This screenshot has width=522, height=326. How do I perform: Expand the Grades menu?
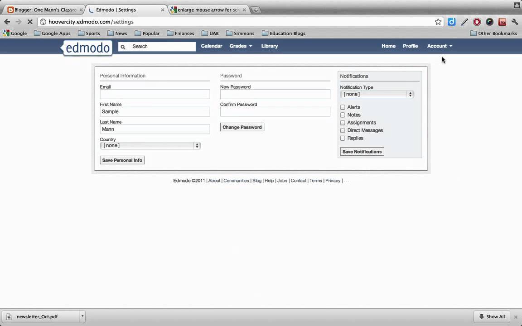[241, 46]
